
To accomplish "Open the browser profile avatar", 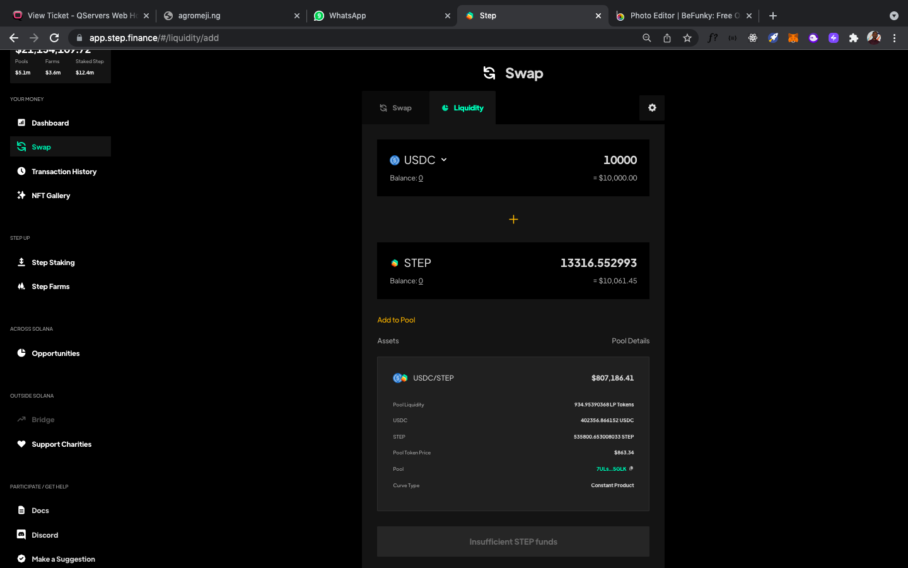I will (874, 38).
